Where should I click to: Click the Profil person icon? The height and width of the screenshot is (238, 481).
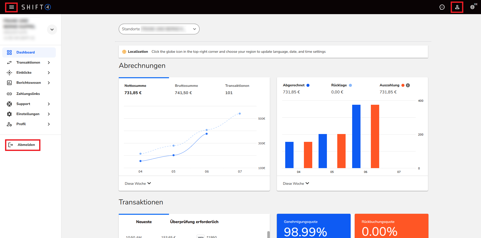[x=9, y=124]
